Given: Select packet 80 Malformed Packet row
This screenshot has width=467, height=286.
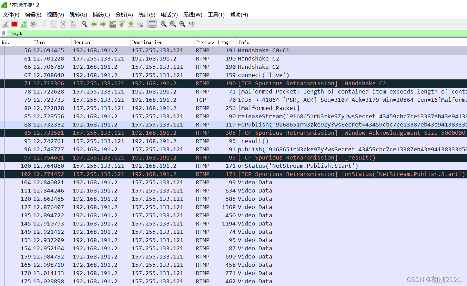Looking at the screenshot, I should click(233, 108).
